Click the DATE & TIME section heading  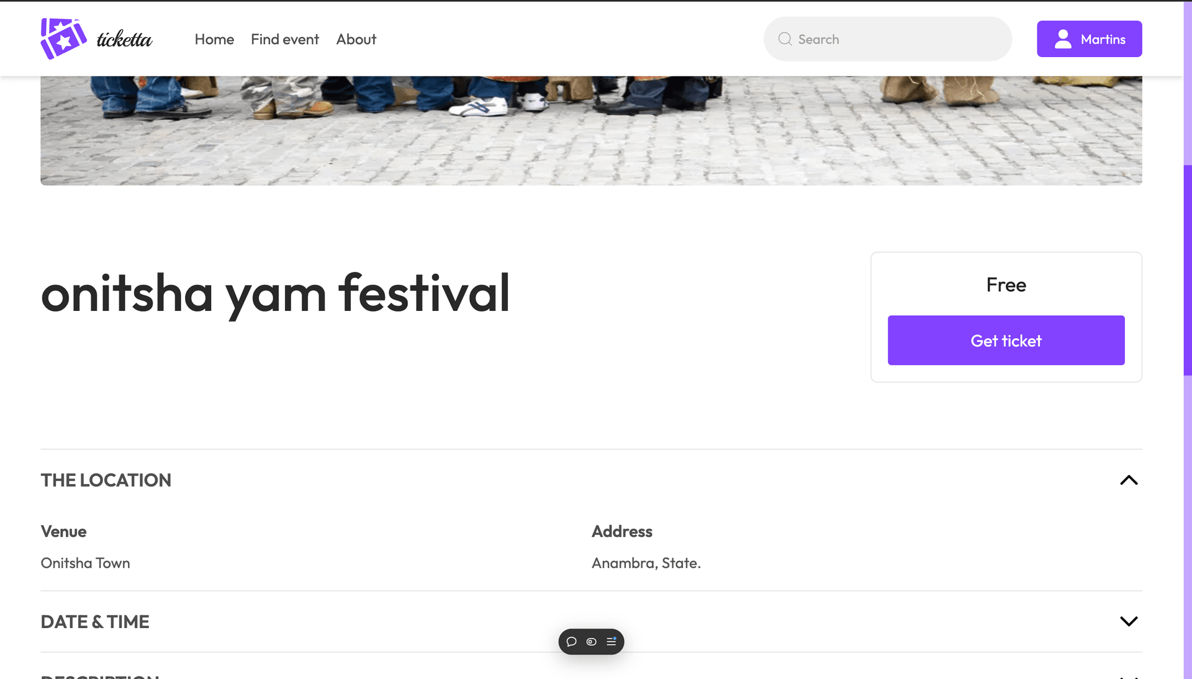pyautogui.click(x=95, y=622)
